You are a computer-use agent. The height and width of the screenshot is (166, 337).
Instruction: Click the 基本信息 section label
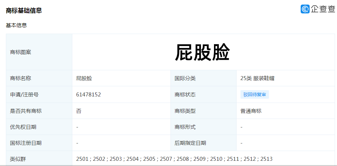[x=16, y=25]
